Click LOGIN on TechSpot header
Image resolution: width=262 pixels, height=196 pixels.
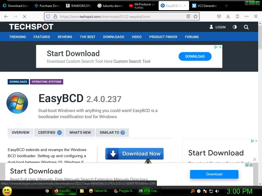click(x=217, y=27)
